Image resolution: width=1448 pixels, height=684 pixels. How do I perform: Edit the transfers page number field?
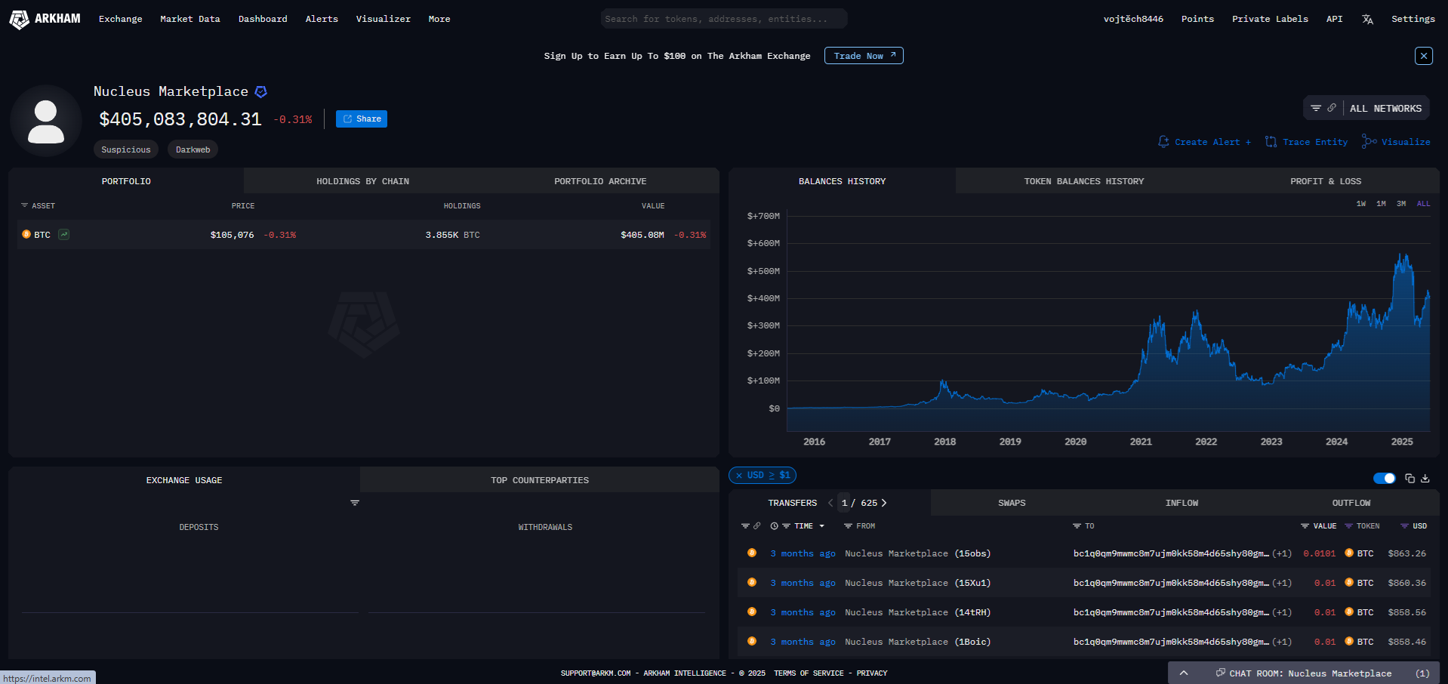[844, 503]
